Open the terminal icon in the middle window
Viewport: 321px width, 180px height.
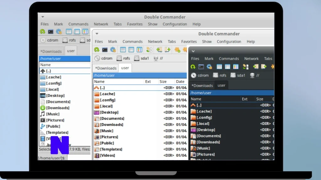pos(105,50)
